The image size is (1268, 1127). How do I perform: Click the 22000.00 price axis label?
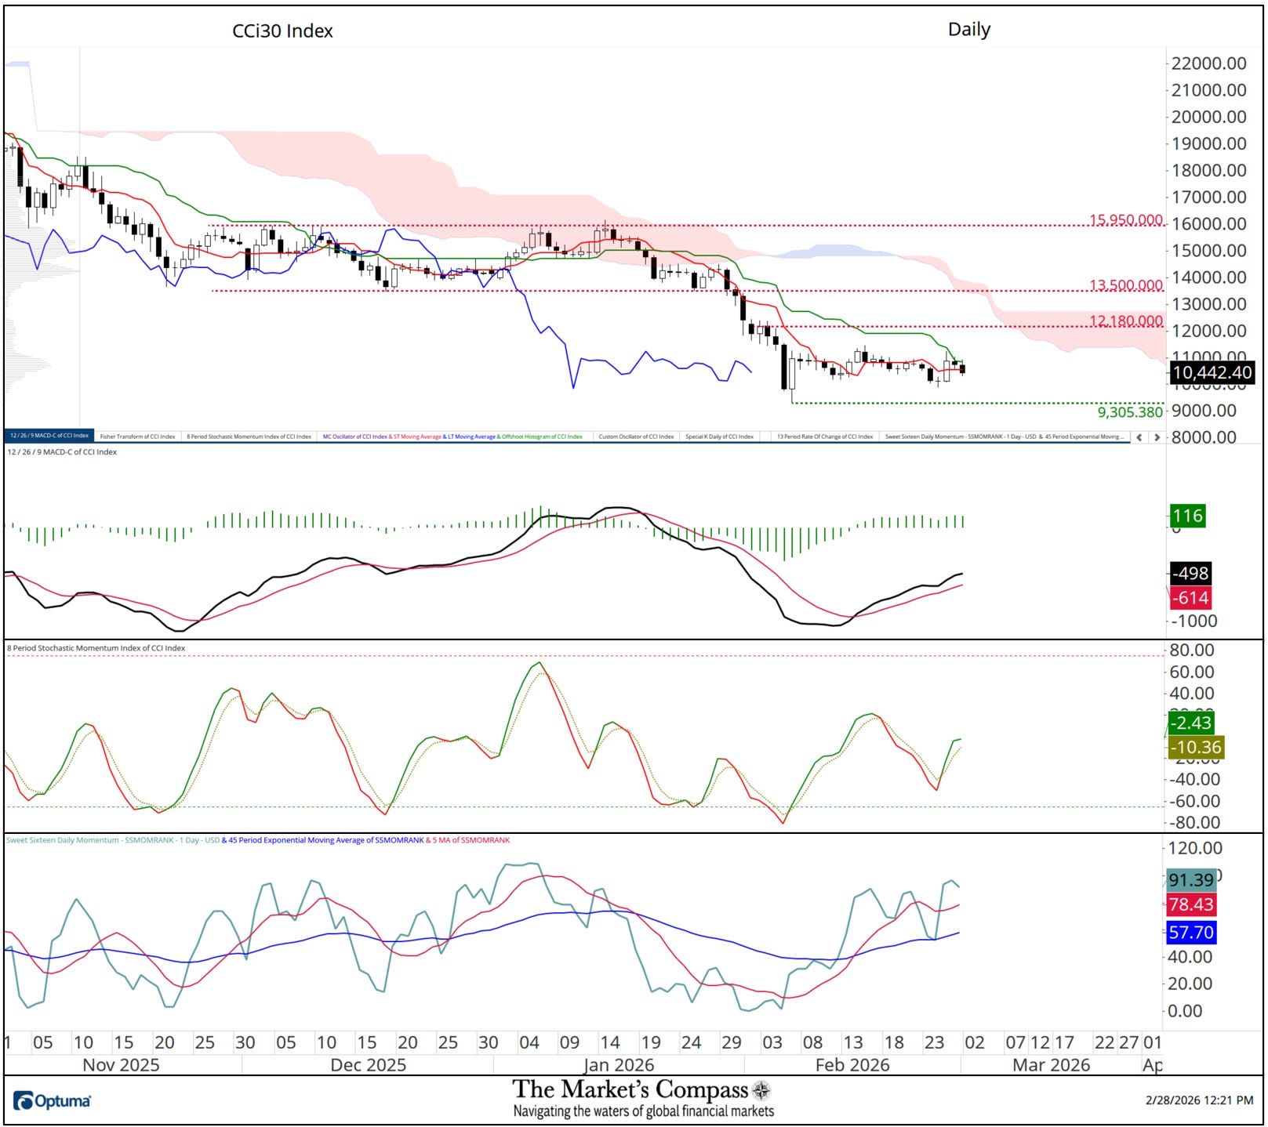(1208, 63)
